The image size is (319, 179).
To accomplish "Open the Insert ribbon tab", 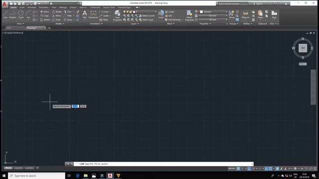I will click(x=22, y=7).
